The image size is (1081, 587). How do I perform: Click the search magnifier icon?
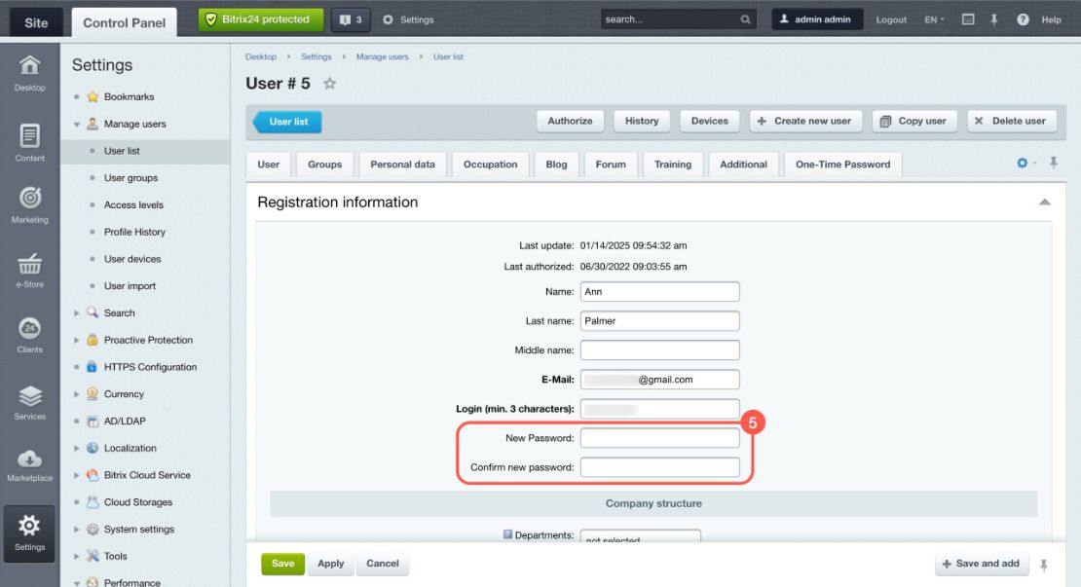745,19
